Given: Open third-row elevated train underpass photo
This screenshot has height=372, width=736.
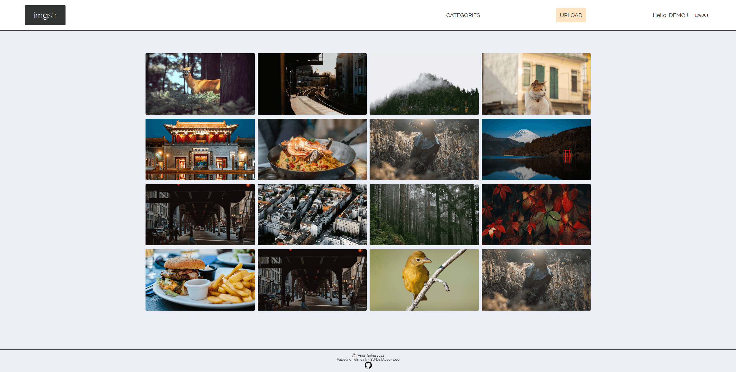Looking at the screenshot, I should 200,215.
